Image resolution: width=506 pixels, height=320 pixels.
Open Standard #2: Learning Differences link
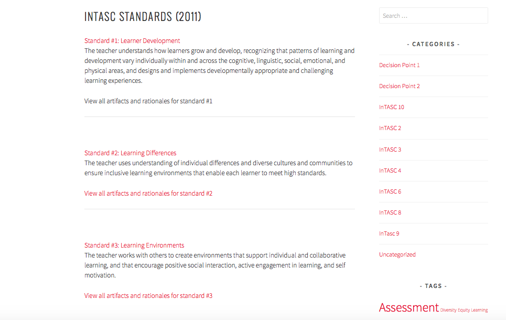pos(130,153)
